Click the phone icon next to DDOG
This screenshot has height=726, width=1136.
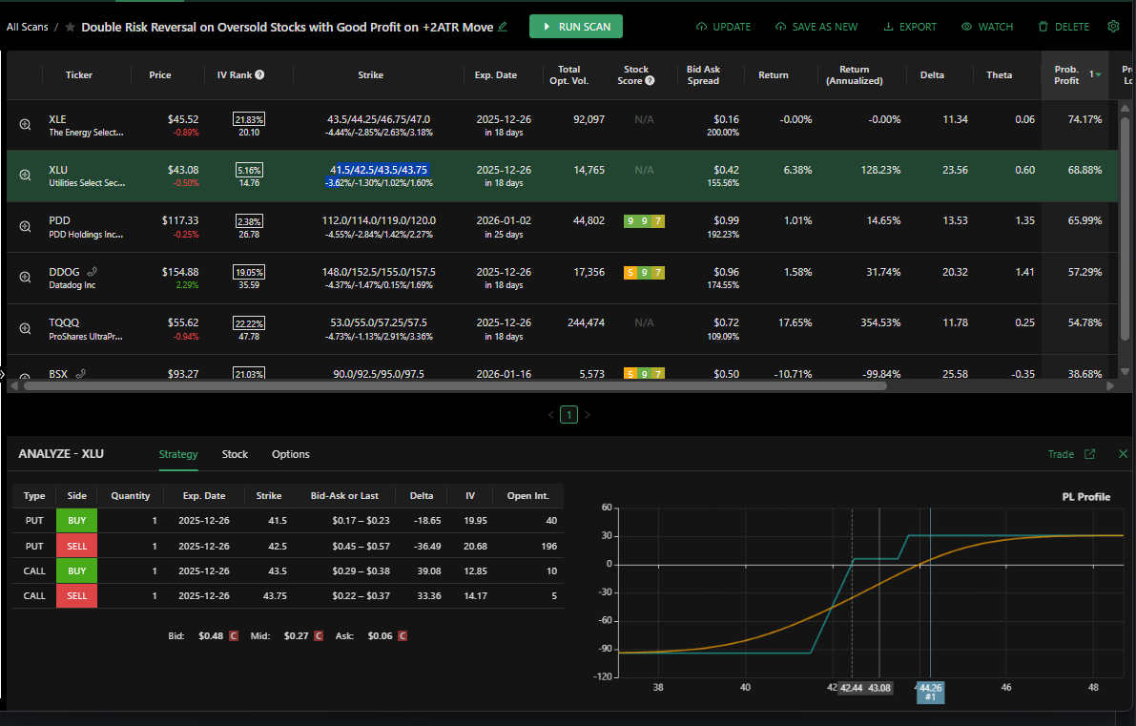93,272
